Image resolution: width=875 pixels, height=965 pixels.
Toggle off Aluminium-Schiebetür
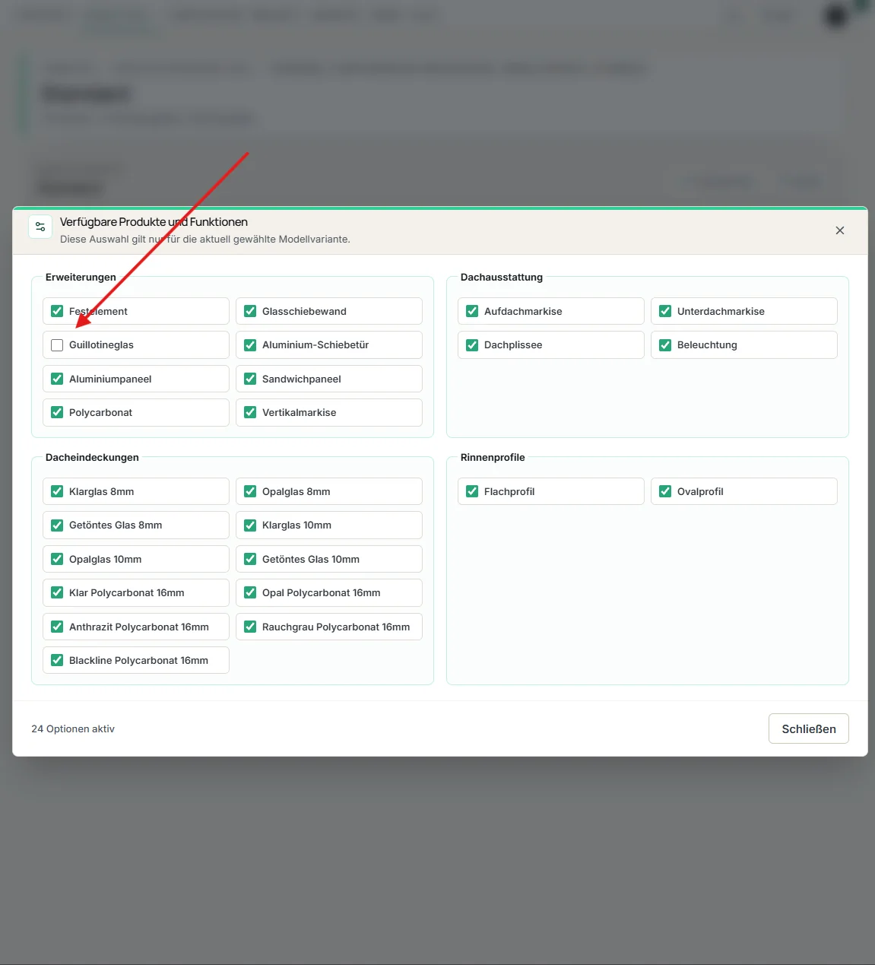[x=250, y=345]
